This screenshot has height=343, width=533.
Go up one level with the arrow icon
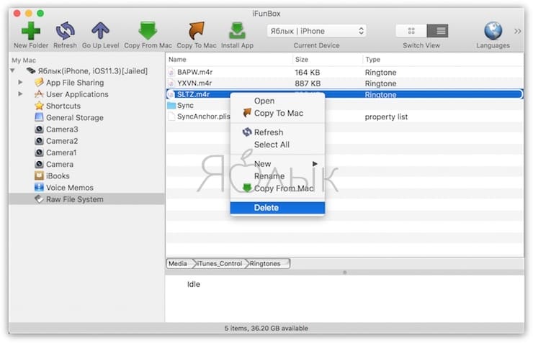100,31
